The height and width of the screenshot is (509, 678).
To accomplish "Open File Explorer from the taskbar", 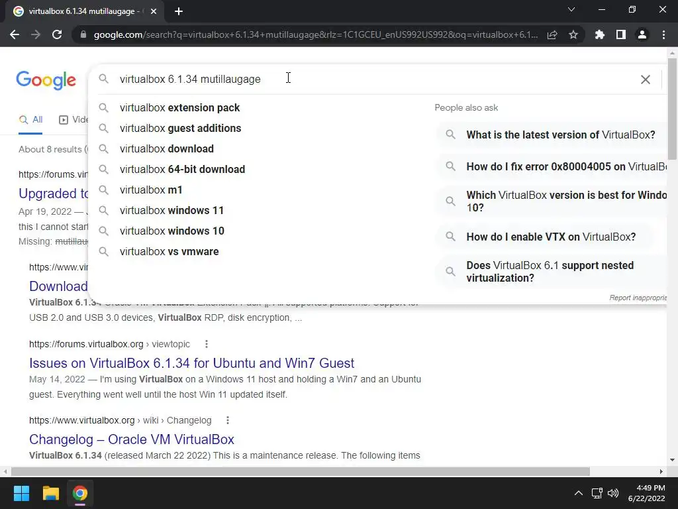I will point(50,493).
